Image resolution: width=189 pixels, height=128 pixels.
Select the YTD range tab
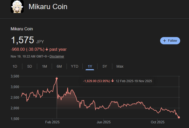click(x=75, y=66)
